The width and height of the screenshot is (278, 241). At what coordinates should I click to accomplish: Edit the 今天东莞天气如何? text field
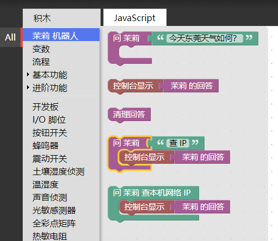(x=204, y=38)
